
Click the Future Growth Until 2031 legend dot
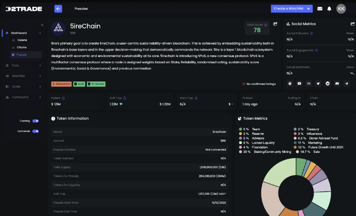point(295,147)
